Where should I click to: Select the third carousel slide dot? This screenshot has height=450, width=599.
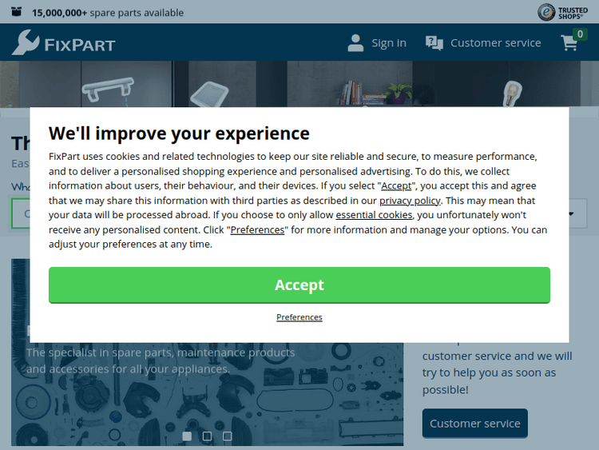tap(228, 436)
